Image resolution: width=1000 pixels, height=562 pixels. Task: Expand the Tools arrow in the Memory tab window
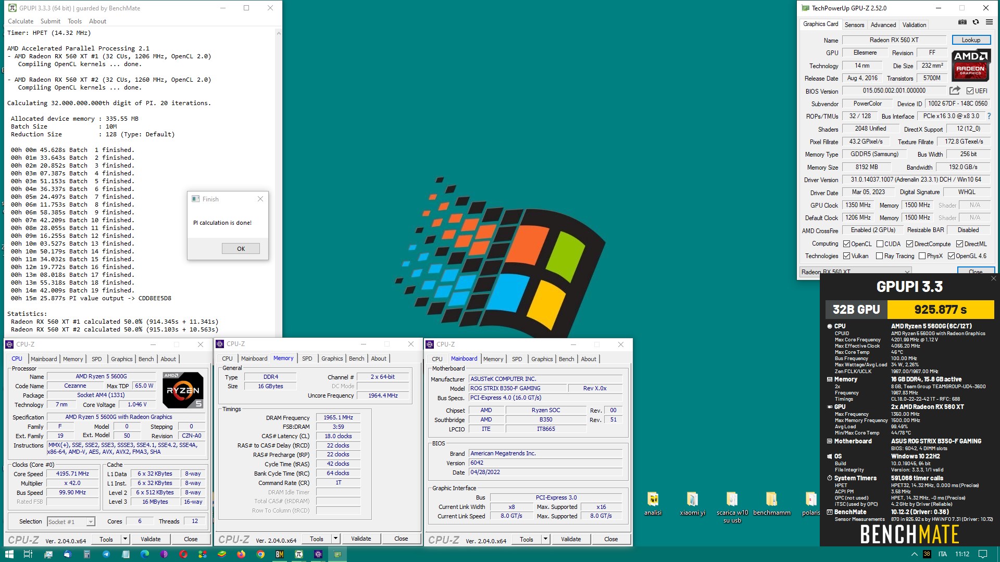335,539
